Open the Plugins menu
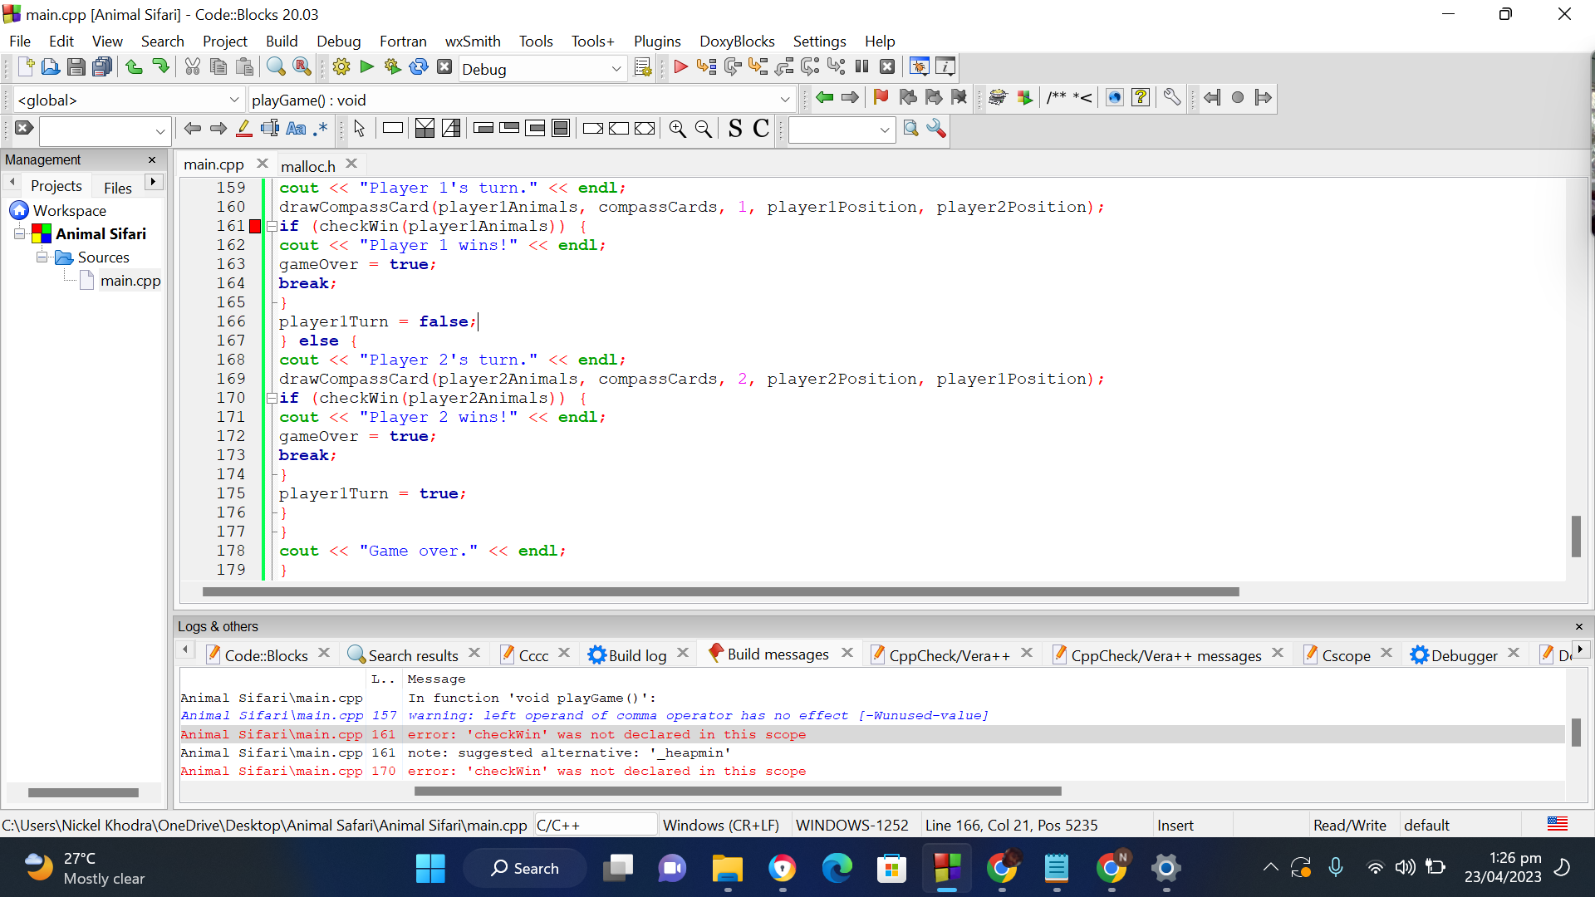The width and height of the screenshot is (1595, 897). 656,42
